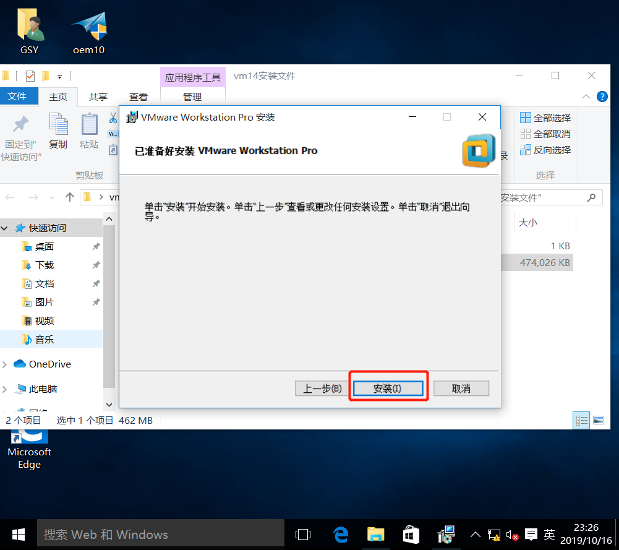Go back with the Explorer back arrow
Screen dimensions: 619x550
coord(10,197)
